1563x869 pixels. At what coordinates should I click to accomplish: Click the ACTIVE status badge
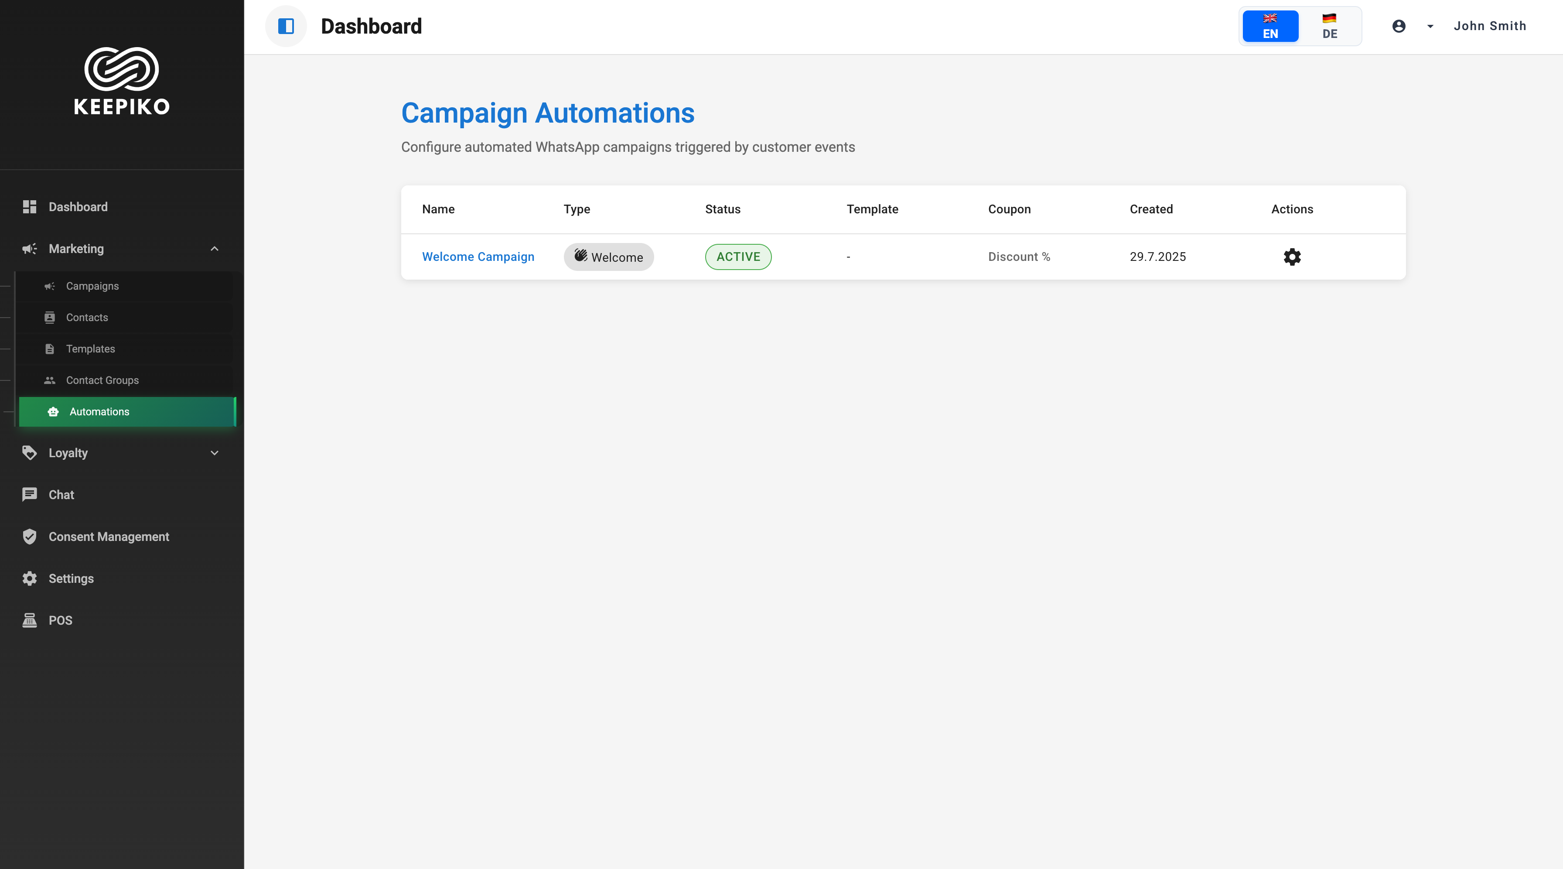tap(738, 257)
